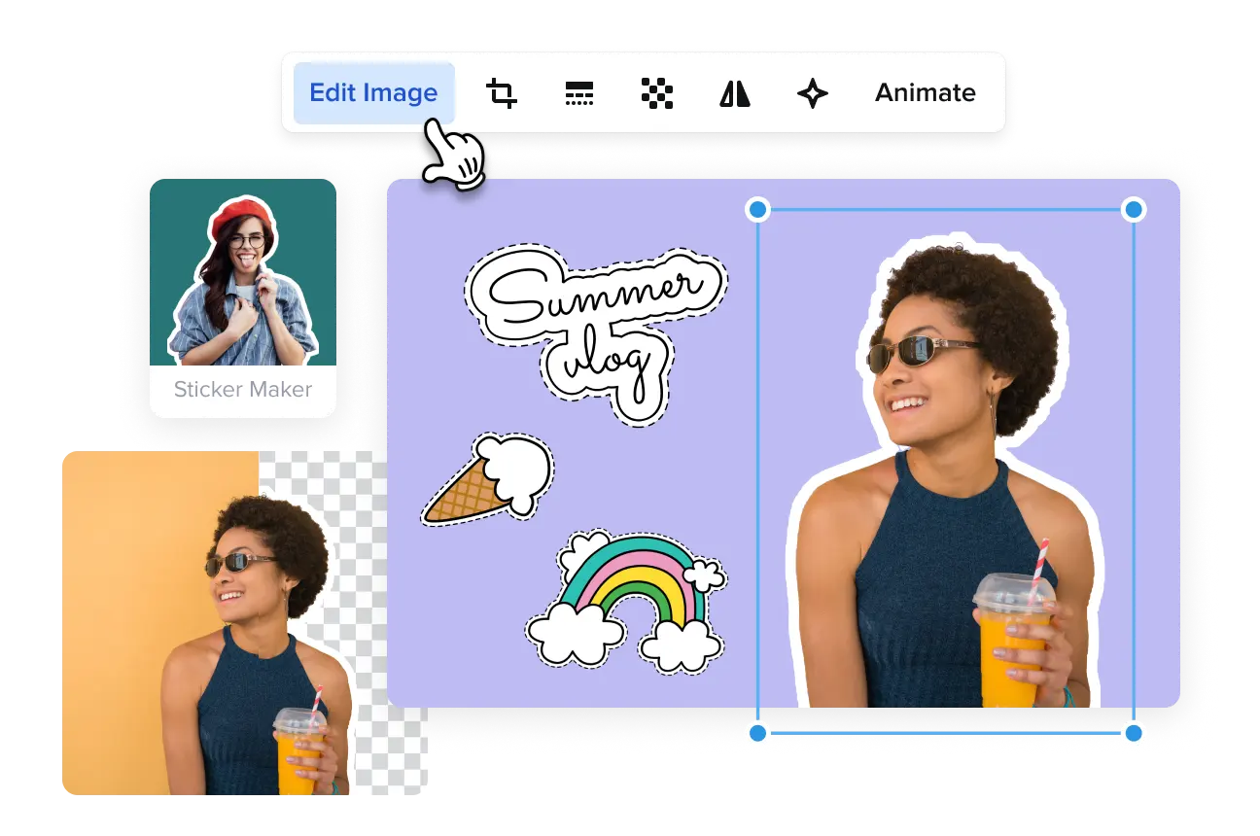Screen dimensions: 1260x836
Task: Switch to the Edit Image tab
Action: pos(373,92)
